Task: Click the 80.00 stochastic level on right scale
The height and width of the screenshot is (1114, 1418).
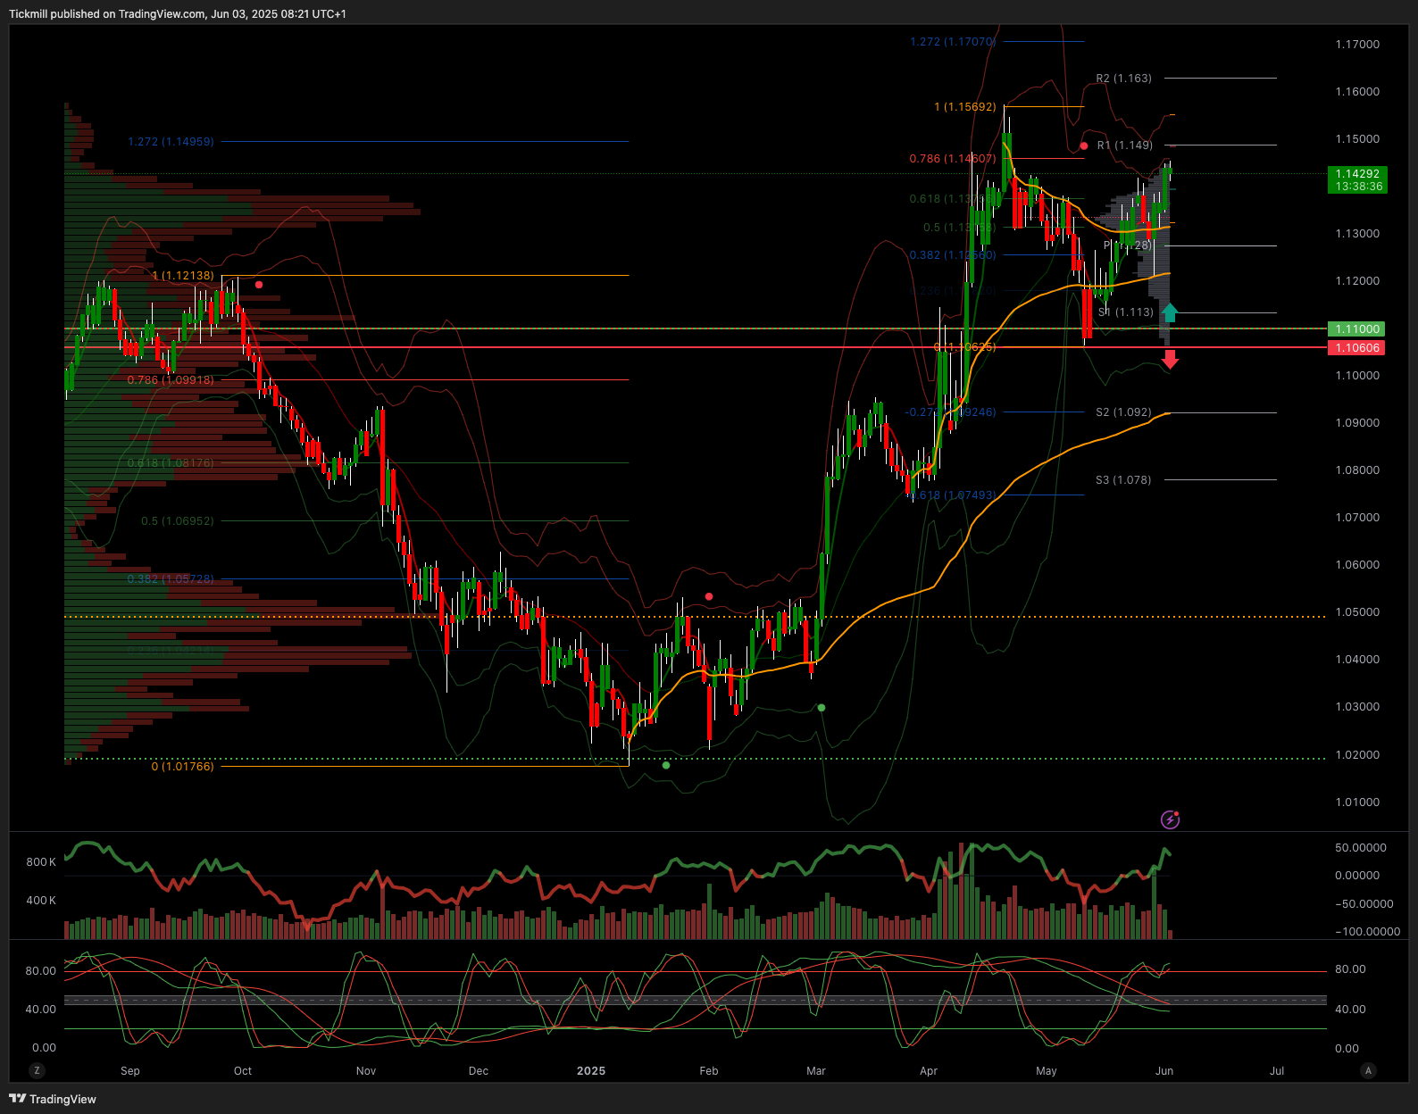Action: [x=1350, y=969]
